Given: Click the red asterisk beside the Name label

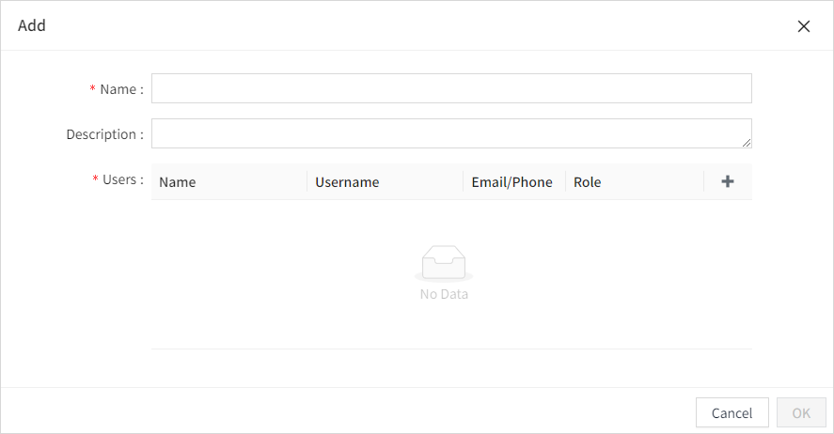Looking at the screenshot, I should (x=93, y=89).
